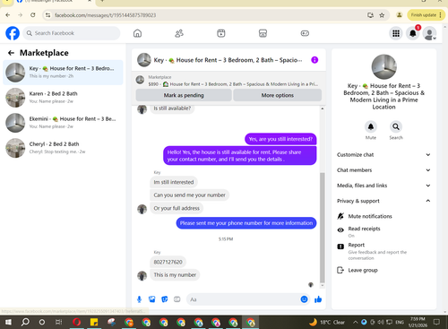Expand Media, files and links section
Viewport: 448px width, 329px height.
(x=383, y=186)
